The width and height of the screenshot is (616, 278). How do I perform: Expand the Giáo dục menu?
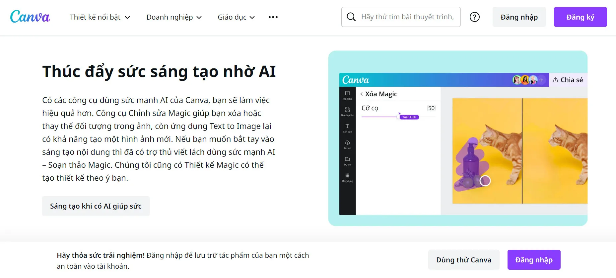tap(236, 17)
